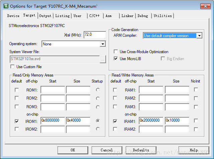Screen dimensions: 214x159
Task: Click the IRAM2 Size field
Action: point(177,129)
